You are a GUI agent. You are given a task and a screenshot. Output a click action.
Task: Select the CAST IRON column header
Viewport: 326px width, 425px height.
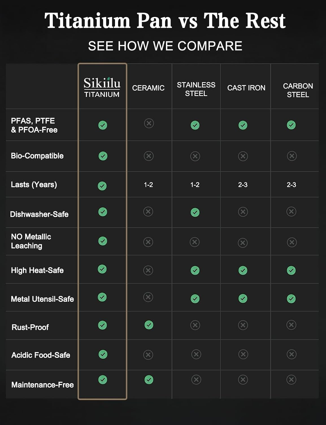(x=246, y=88)
